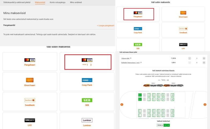Viewport: 210px width, 129px height.
Task: Open the Nullpilet (teenustasu 1 eur) link
Action: [x=130, y=62]
